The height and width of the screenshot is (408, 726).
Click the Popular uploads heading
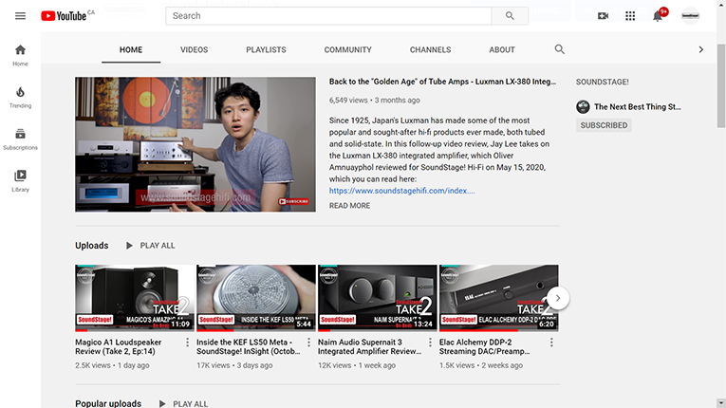108,404
